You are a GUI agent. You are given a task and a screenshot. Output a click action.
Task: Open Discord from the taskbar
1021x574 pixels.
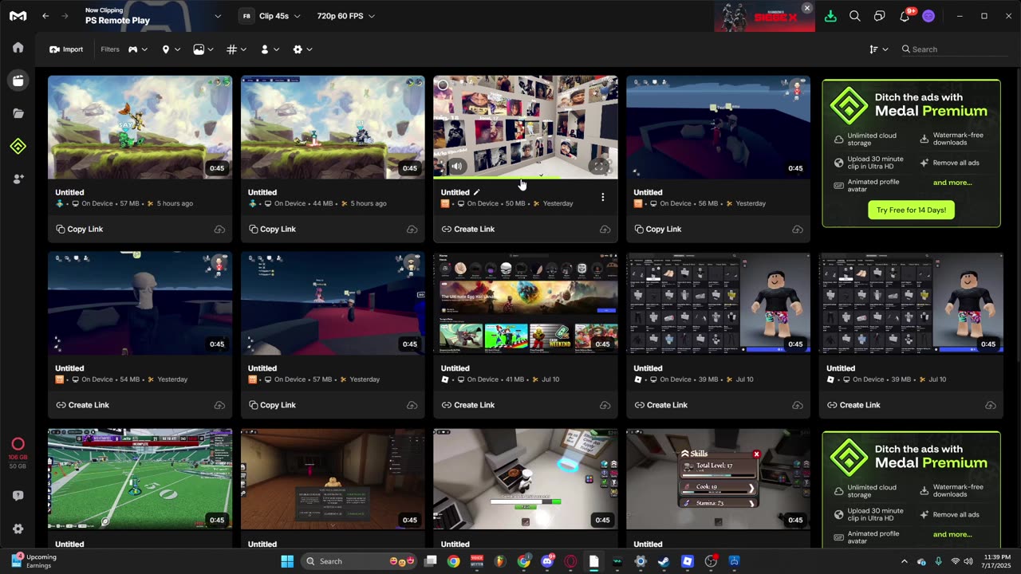point(547,561)
